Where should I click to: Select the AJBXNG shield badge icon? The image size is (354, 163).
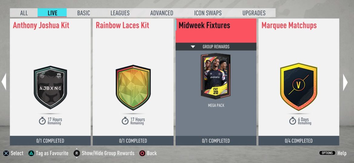(50, 87)
